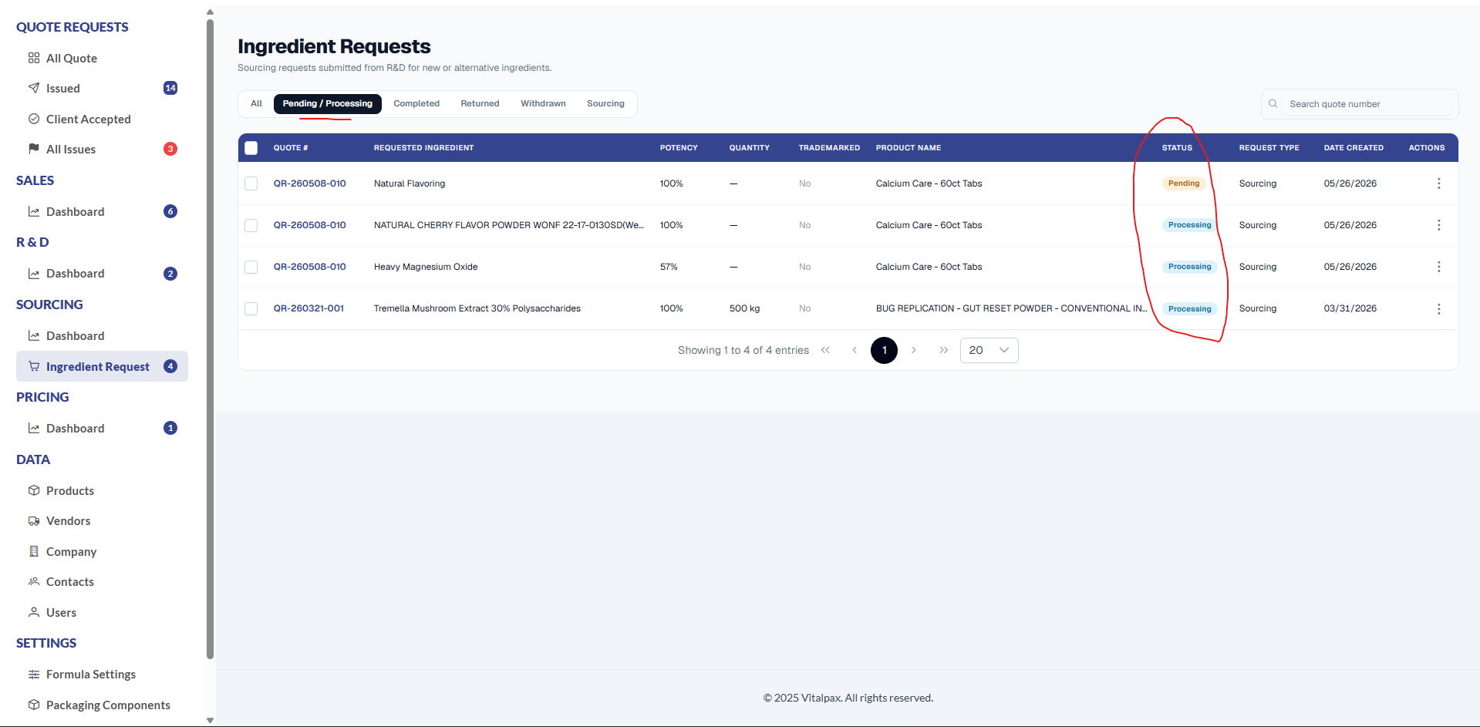Check the Natural Flavoring row checkbox
Screen dimensions: 1480x727
251,183
